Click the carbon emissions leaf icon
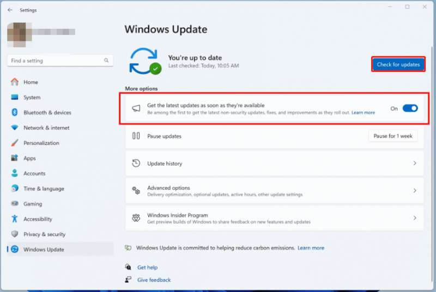The image size is (436, 292). (x=128, y=247)
